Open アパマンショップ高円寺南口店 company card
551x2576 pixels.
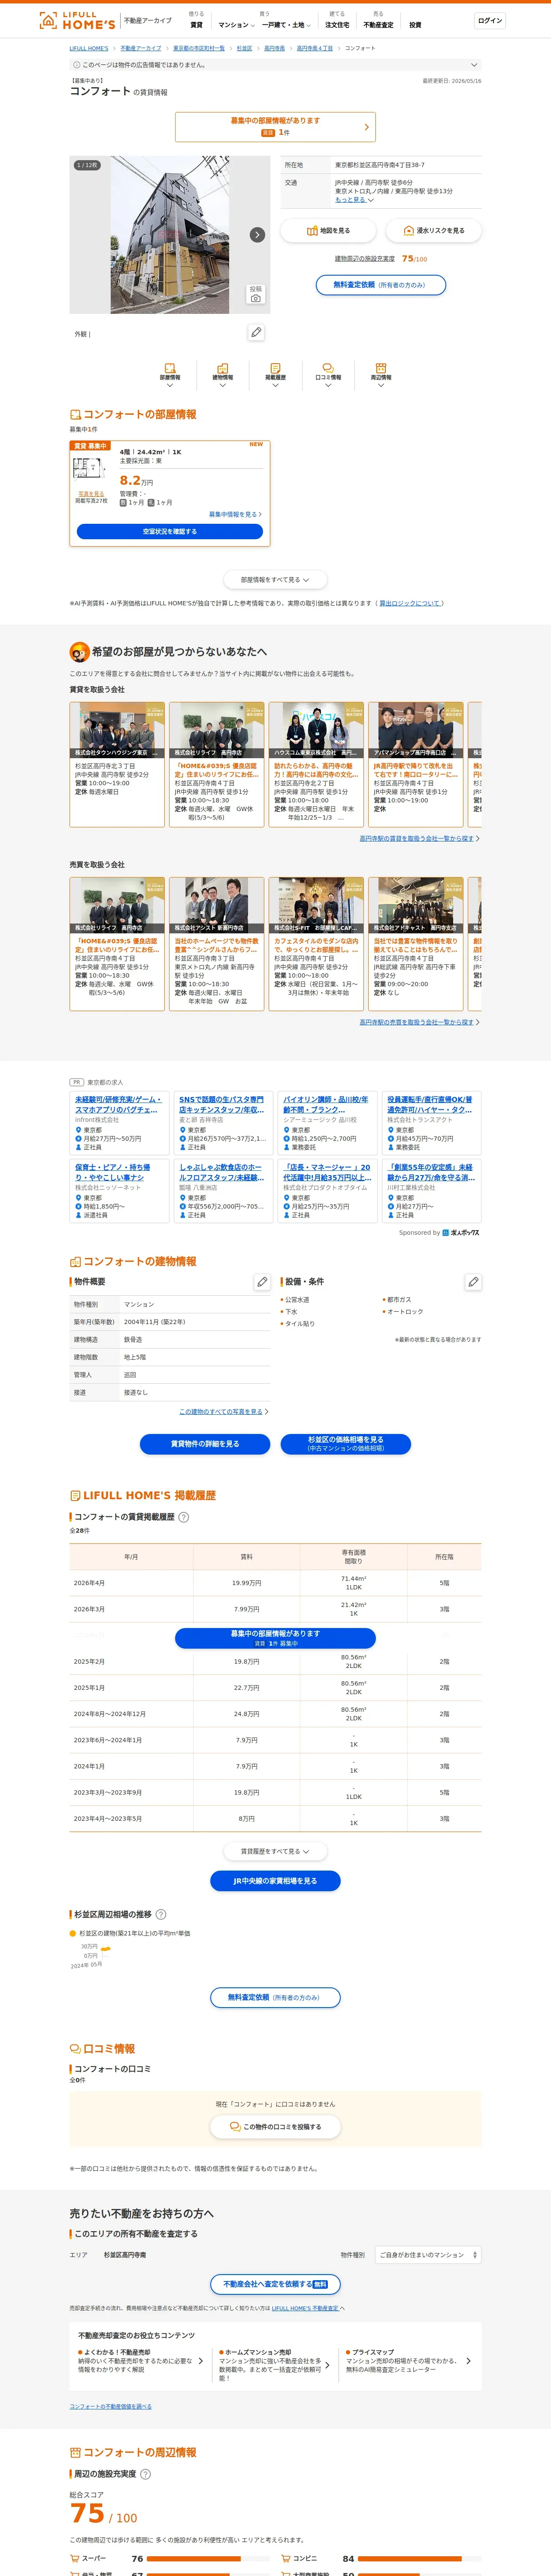[x=416, y=764]
